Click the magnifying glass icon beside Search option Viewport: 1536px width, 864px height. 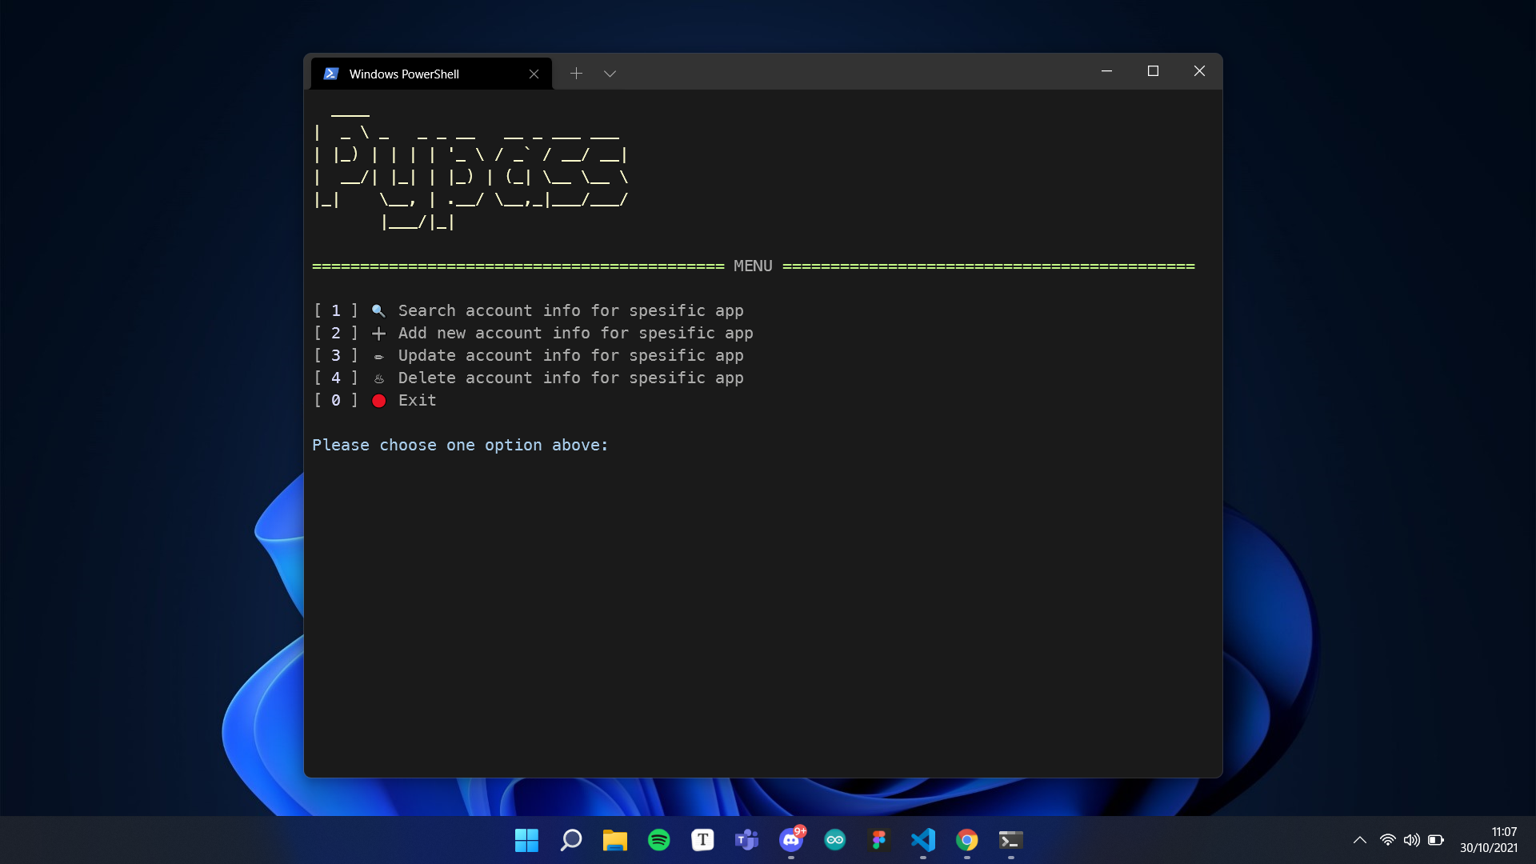378,310
